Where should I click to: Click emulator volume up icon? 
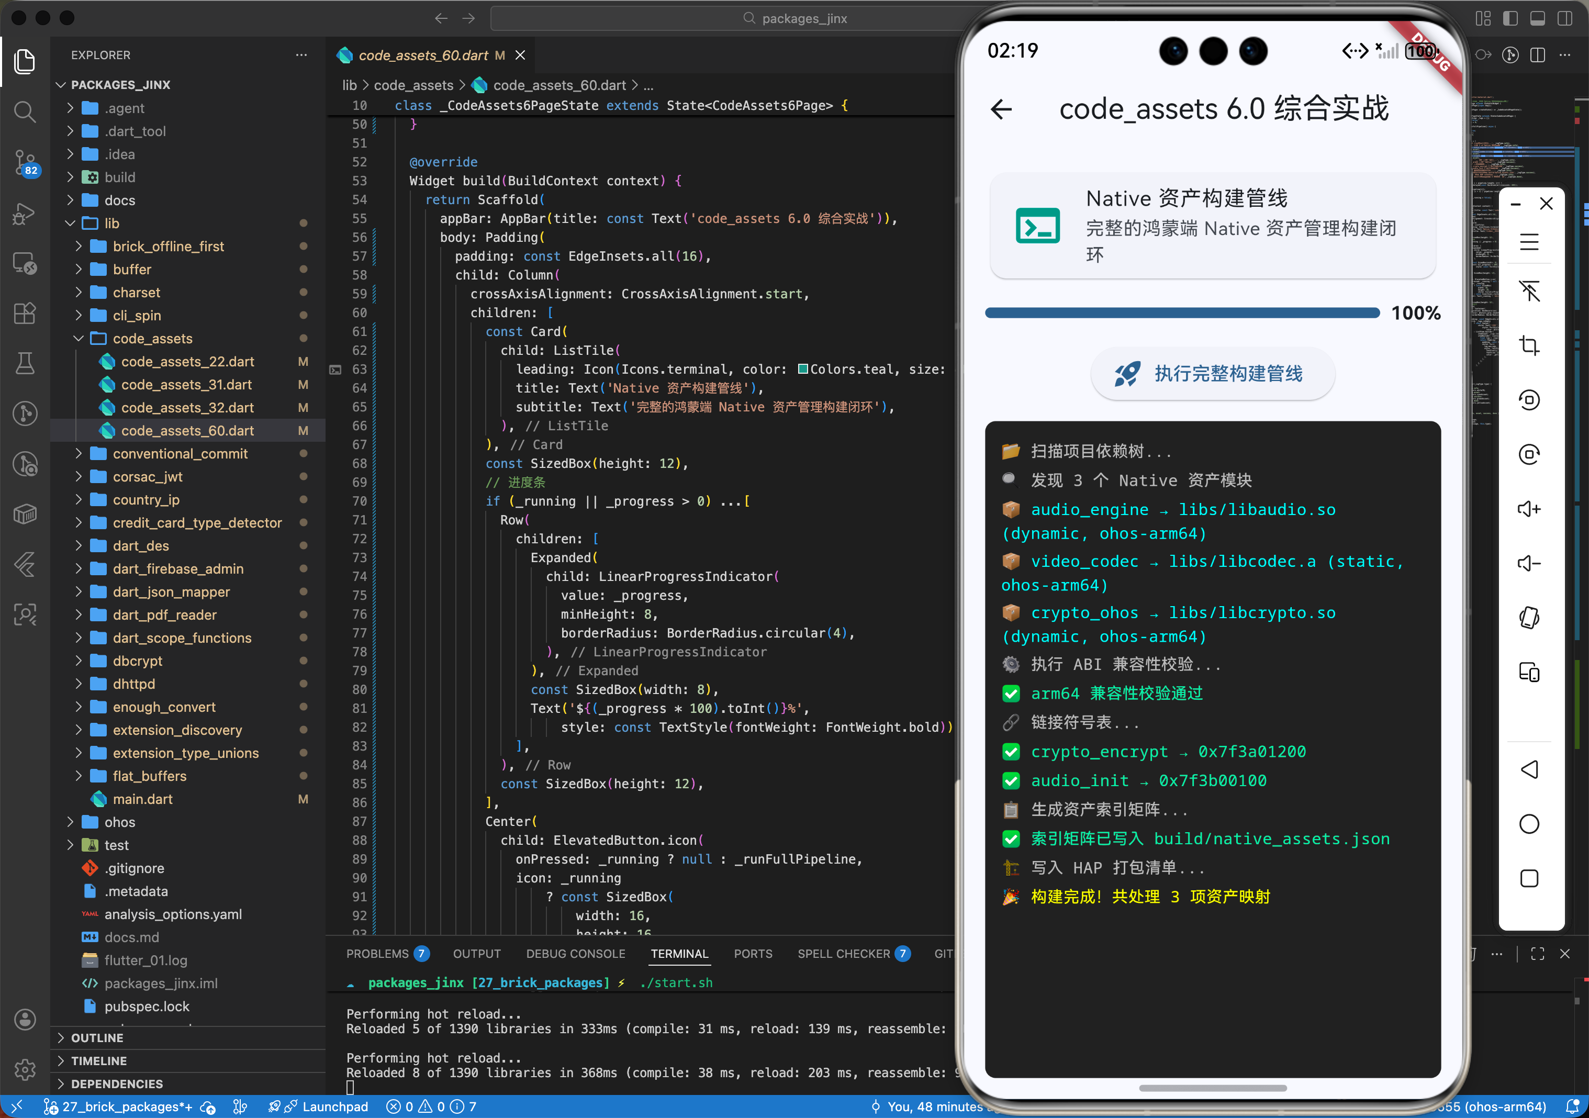1529,509
